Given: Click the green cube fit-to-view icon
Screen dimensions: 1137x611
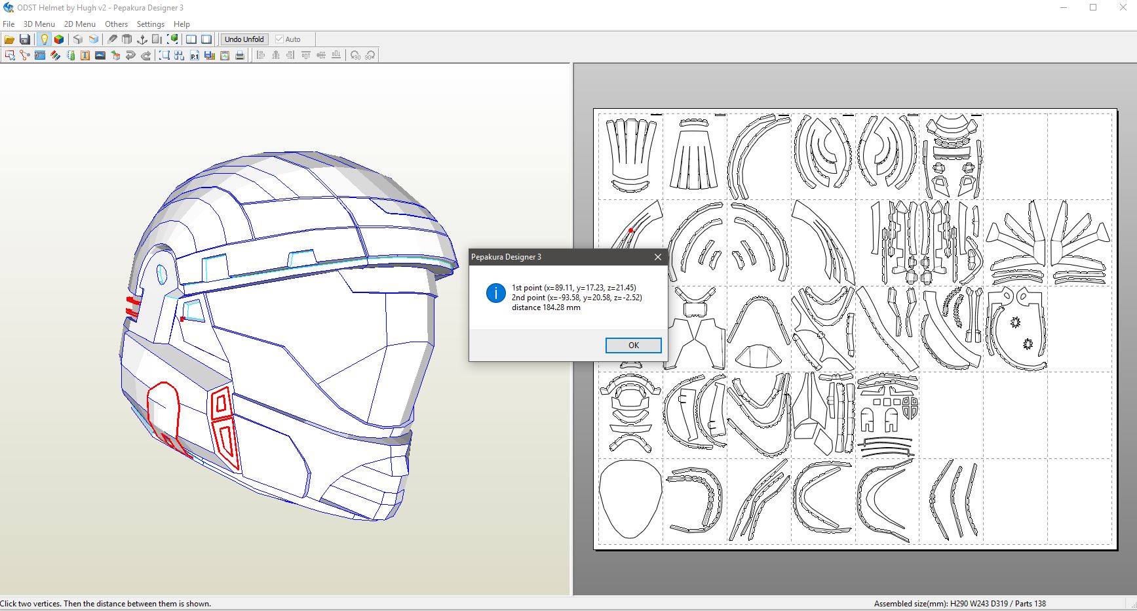Looking at the screenshot, I should point(172,39).
